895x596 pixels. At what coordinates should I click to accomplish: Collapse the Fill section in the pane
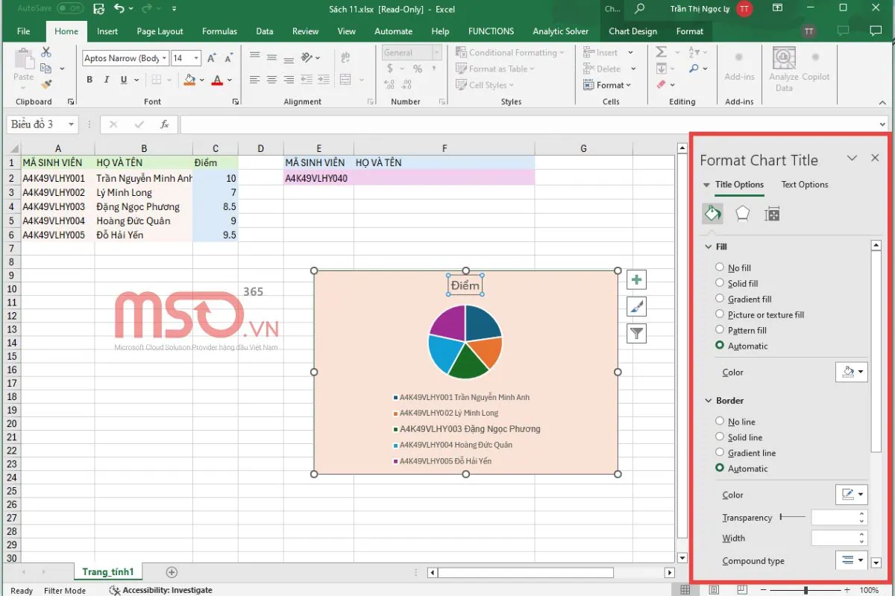click(708, 246)
